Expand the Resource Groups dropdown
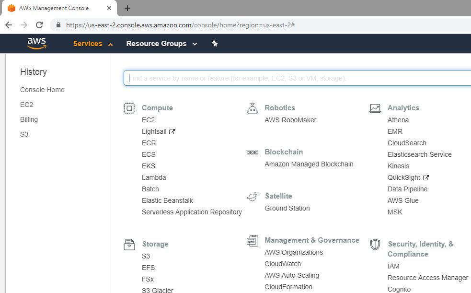The width and height of the screenshot is (471, 293). point(161,44)
